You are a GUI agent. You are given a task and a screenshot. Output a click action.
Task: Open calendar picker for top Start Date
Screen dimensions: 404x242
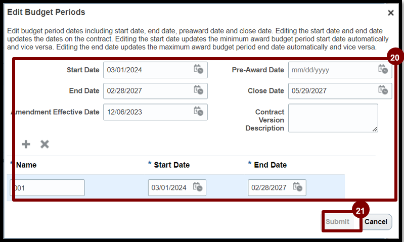[x=198, y=70]
